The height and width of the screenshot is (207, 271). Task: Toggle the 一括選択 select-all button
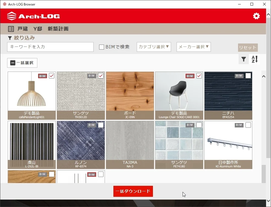[22, 63]
